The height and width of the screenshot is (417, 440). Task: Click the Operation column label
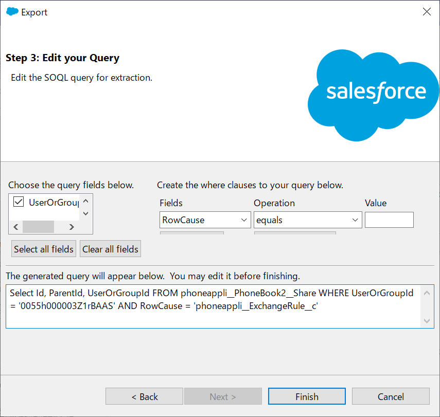click(274, 203)
